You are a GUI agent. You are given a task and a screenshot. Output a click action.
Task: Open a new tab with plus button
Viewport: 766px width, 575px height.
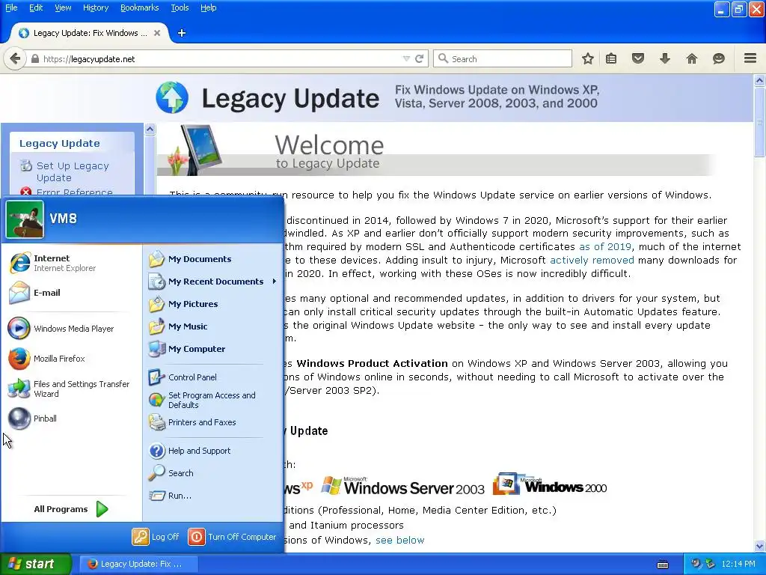pyautogui.click(x=182, y=33)
